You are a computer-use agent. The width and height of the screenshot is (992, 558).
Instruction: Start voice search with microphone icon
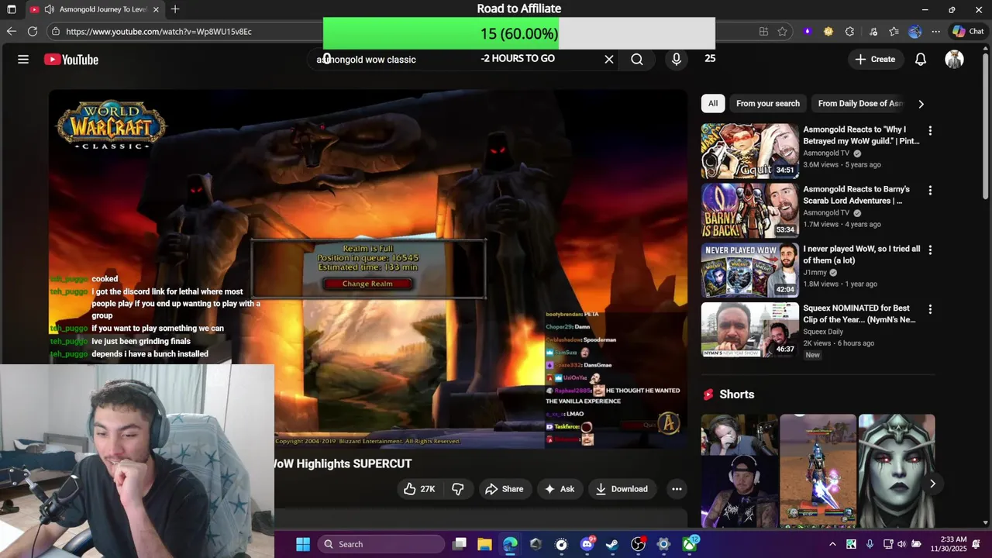[x=677, y=59]
